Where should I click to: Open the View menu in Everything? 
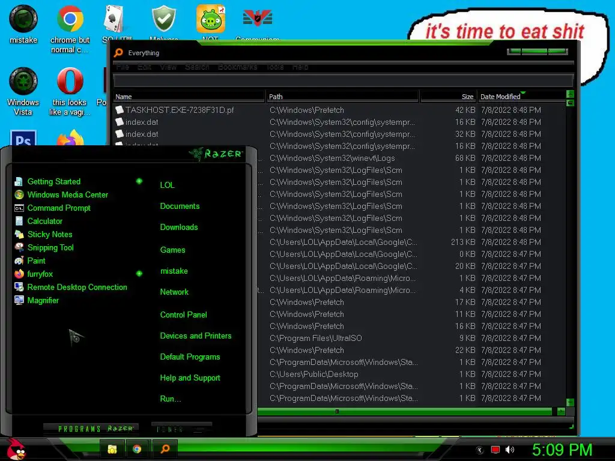click(168, 67)
